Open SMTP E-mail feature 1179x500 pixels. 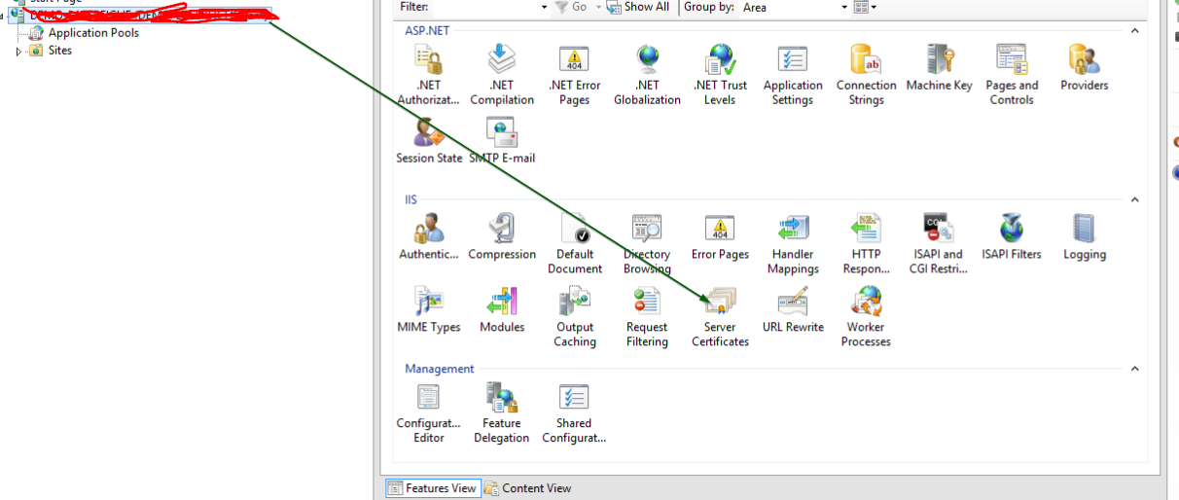[x=502, y=141]
